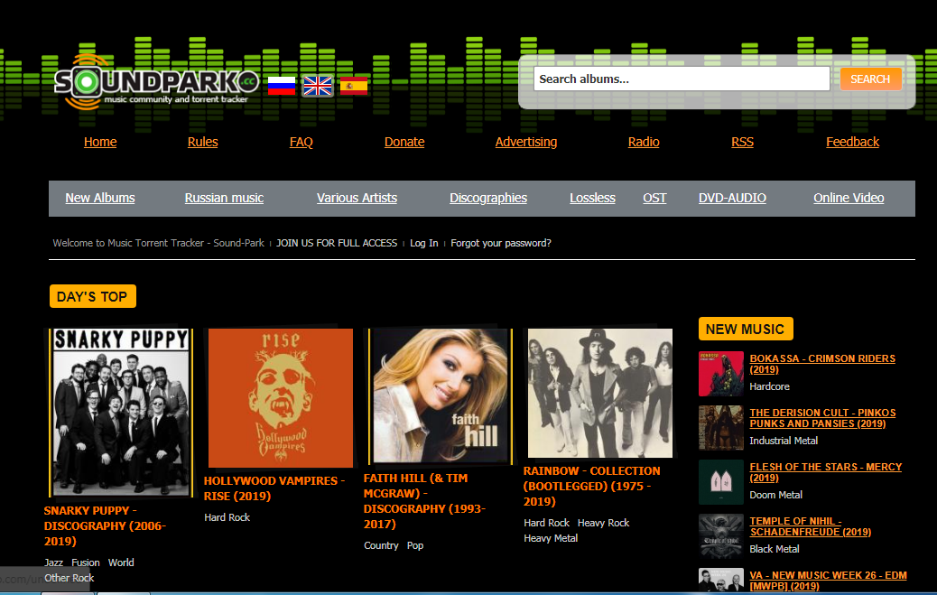Image resolution: width=937 pixels, height=595 pixels.
Task: Click the Hardcore genre label
Action: point(769,387)
